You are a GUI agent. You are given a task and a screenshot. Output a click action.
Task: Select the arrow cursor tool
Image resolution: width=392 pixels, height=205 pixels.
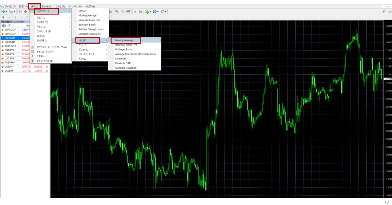click(3, 17)
